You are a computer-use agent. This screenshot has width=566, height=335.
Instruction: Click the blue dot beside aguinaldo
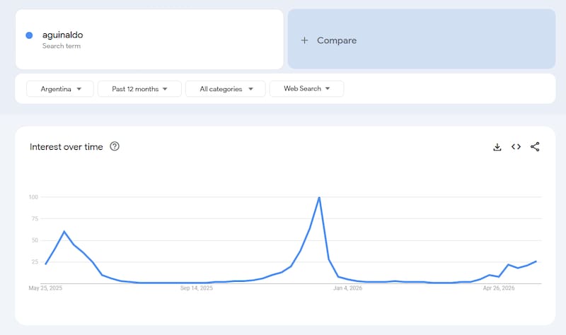(29, 35)
